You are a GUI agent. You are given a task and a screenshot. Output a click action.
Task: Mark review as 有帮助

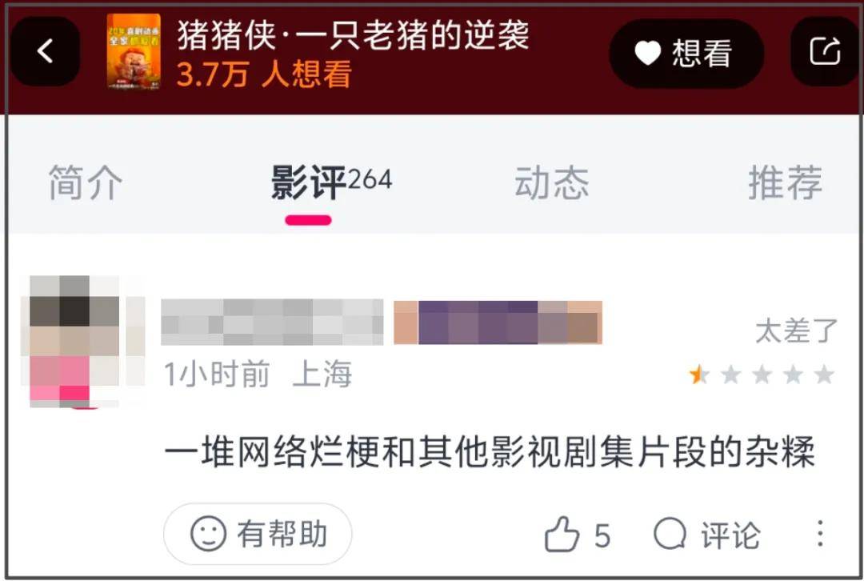[x=258, y=534]
